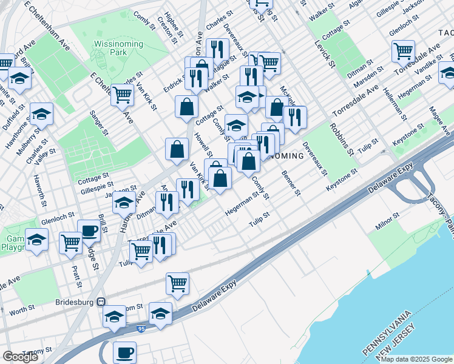
Task: Select the shopping cart marker by Tulip St lower left
Action: tap(141, 252)
